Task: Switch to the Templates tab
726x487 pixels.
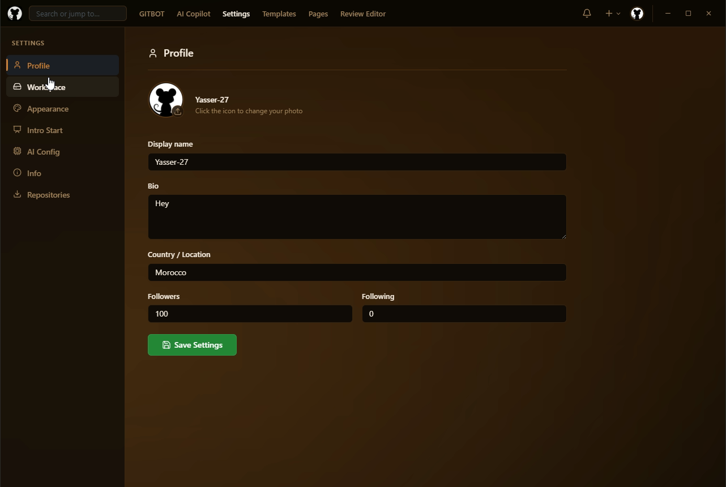Action: 279,13
